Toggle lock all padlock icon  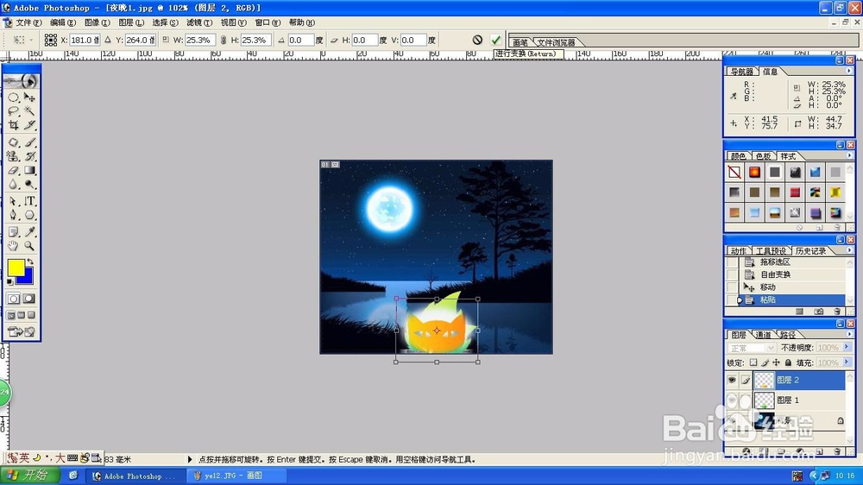pos(788,362)
